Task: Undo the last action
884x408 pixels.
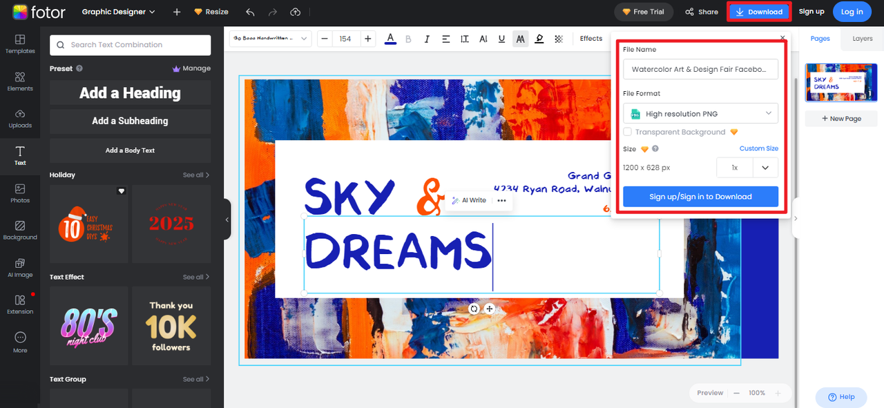Action: tap(250, 12)
